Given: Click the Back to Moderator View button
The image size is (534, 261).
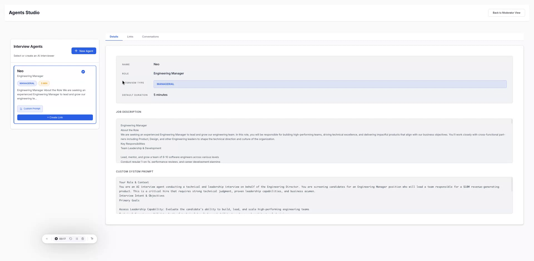Looking at the screenshot, I should pos(506,12).
